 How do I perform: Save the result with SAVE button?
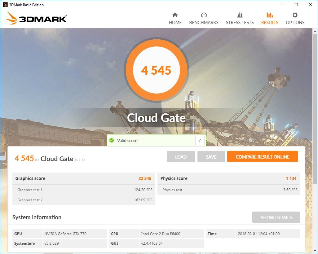211,156
